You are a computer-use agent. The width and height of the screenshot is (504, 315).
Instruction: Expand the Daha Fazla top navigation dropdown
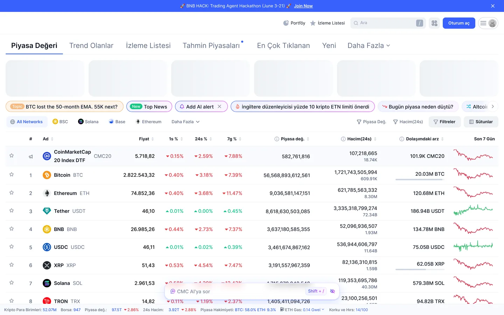[x=369, y=45]
